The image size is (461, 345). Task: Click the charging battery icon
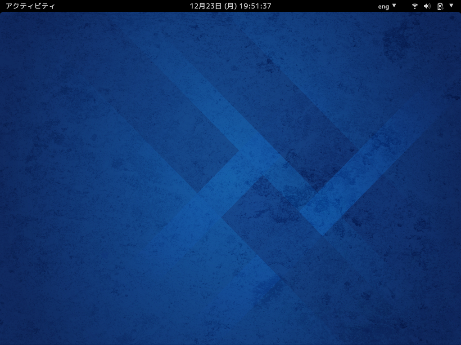(440, 6)
